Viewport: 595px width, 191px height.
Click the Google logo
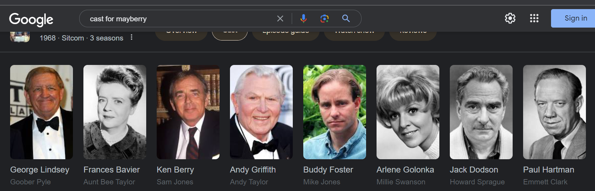click(31, 20)
